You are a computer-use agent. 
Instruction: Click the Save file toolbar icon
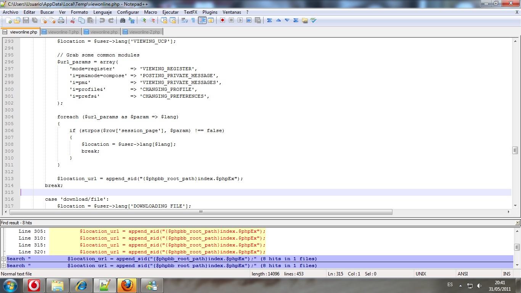(26, 20)
